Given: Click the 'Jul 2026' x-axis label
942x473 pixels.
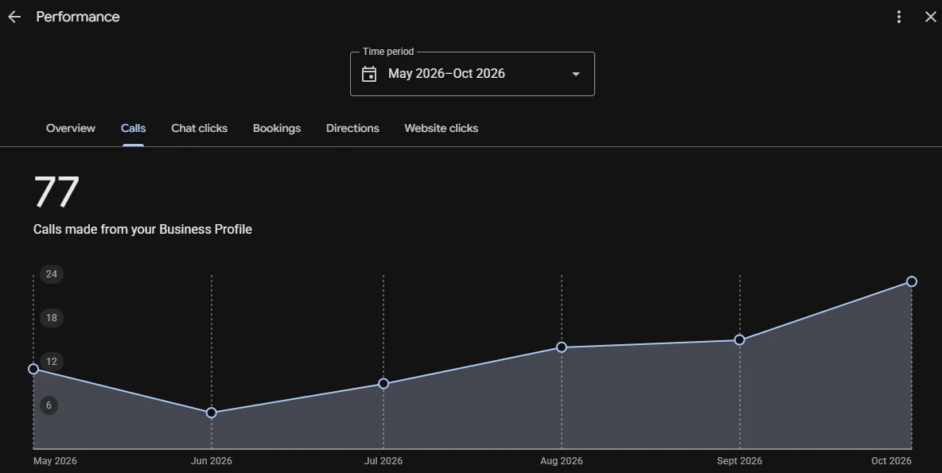Looking at the screenshot, I should pos(383,461).
